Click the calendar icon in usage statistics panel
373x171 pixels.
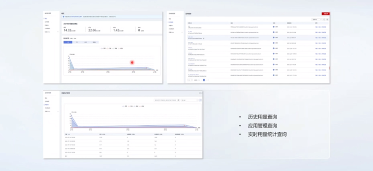[x=179, y=100]
